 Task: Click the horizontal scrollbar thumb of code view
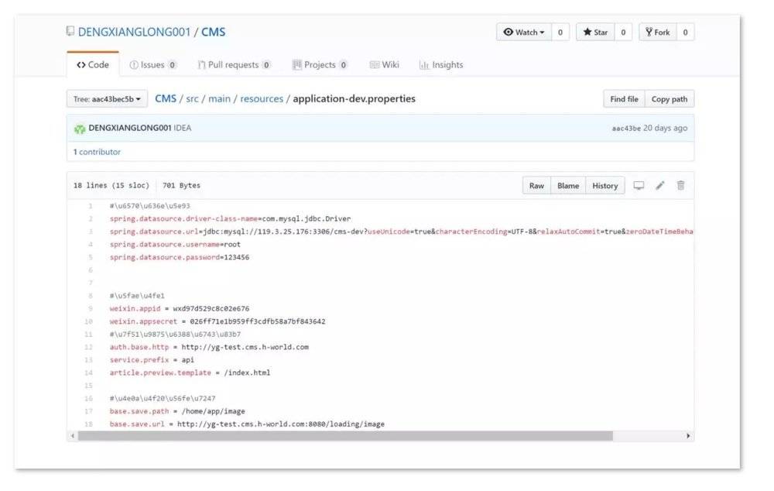point(345,436)
